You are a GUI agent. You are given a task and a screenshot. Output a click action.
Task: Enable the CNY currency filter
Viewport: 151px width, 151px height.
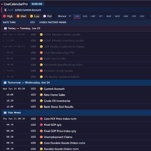(142, 16)
